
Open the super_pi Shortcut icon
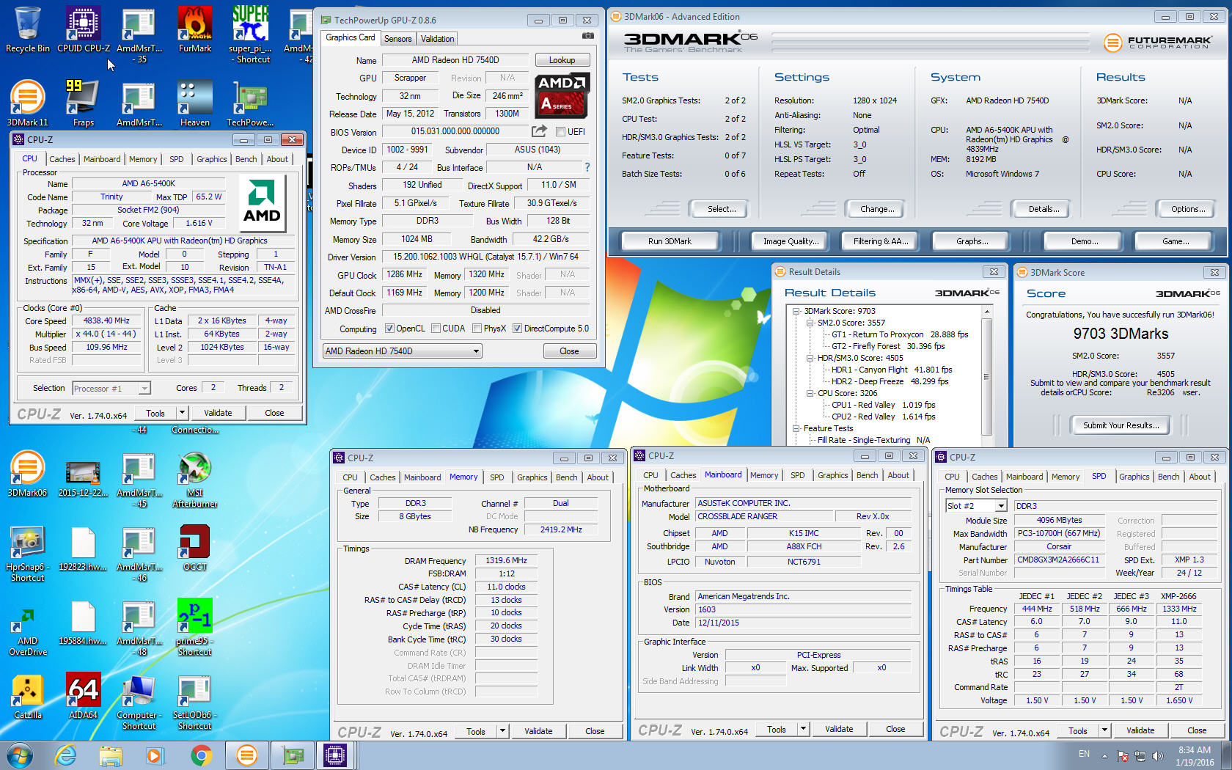point(250,34)
